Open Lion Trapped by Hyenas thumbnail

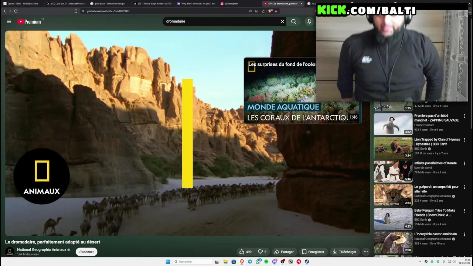pyautogui.click(x=393, y=148)
